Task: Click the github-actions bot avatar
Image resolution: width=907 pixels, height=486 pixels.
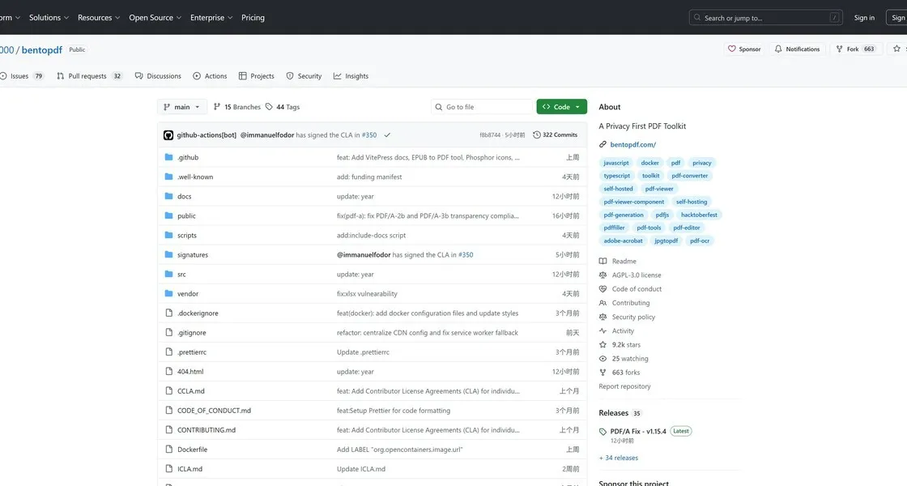Action: click(x=168, y=135)
